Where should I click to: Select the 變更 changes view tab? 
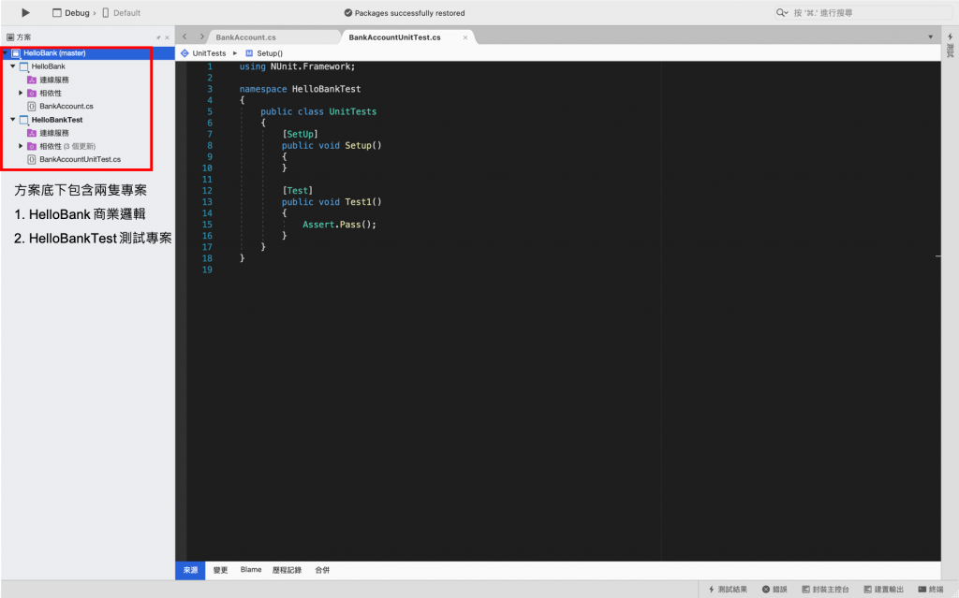(x=220, y=570)
